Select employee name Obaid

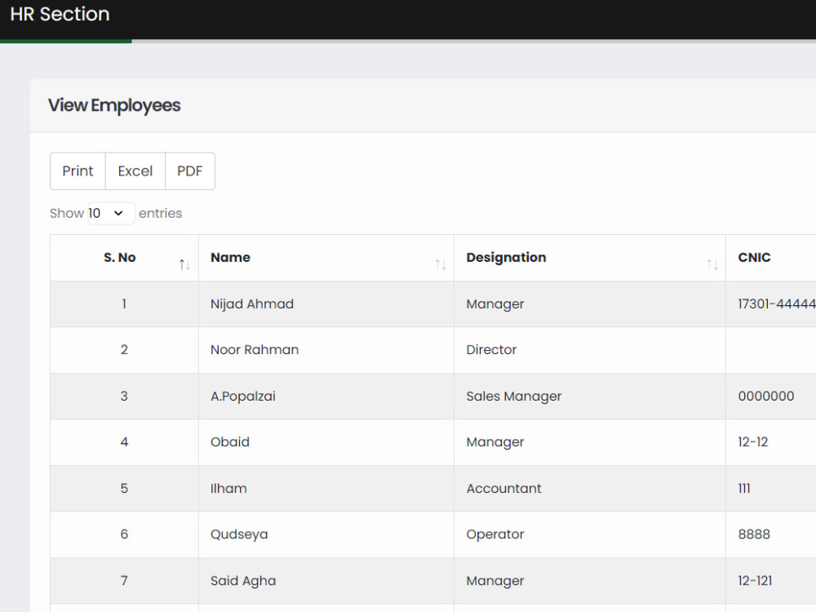click(x=230, y=441)
